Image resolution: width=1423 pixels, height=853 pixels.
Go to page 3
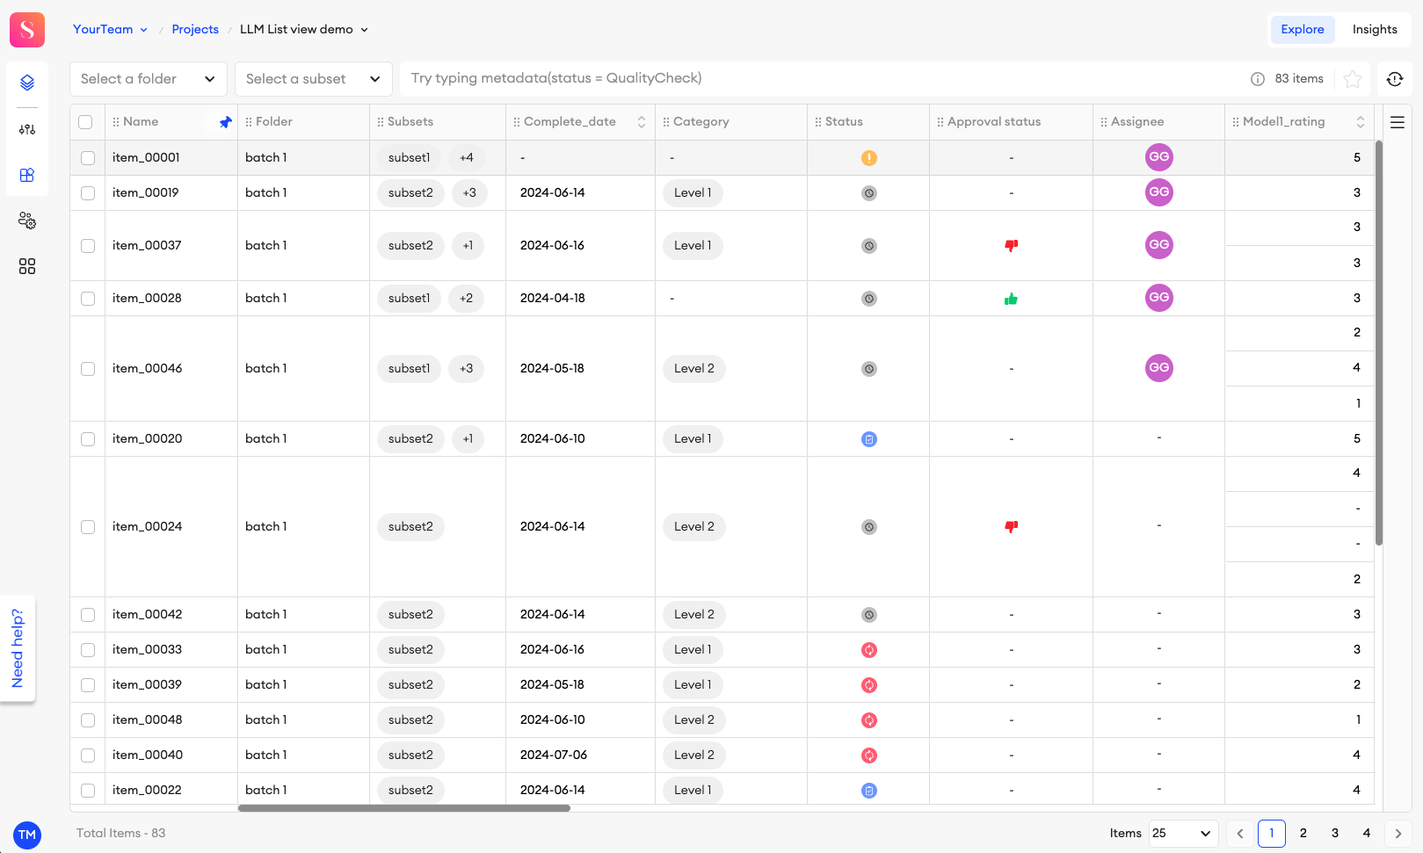[x=1335, y=834]
